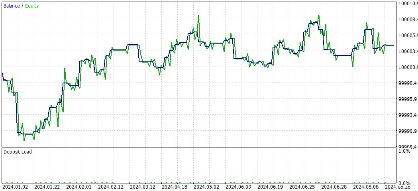Click the 2024.01.22 date label

[47, 187]
